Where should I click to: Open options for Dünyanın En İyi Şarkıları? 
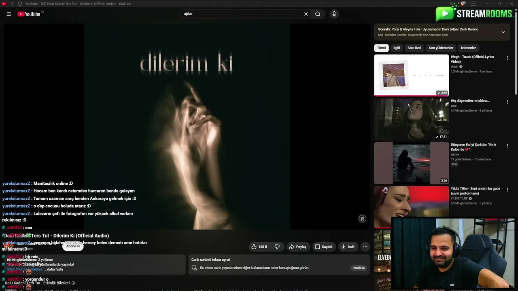tap(507, 146)
